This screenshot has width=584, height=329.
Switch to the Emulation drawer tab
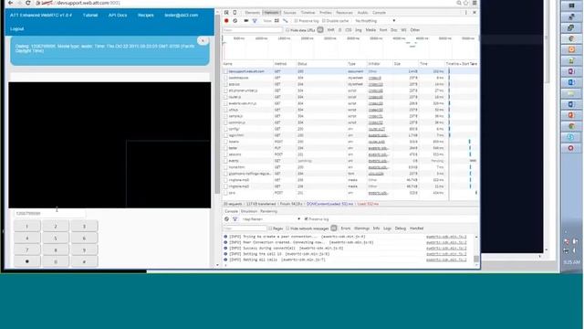pos(249,211)
